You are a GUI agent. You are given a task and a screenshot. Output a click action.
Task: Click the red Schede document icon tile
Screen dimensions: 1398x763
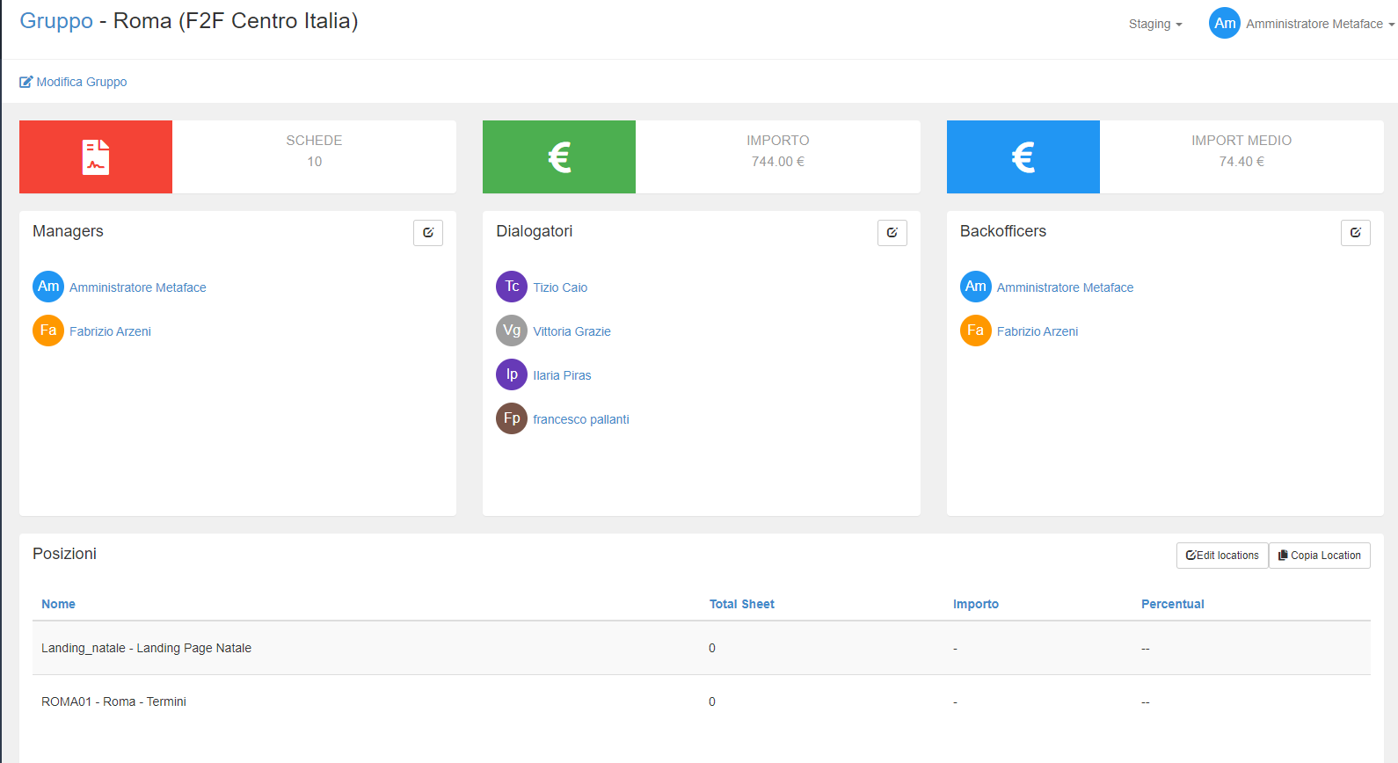96,157
